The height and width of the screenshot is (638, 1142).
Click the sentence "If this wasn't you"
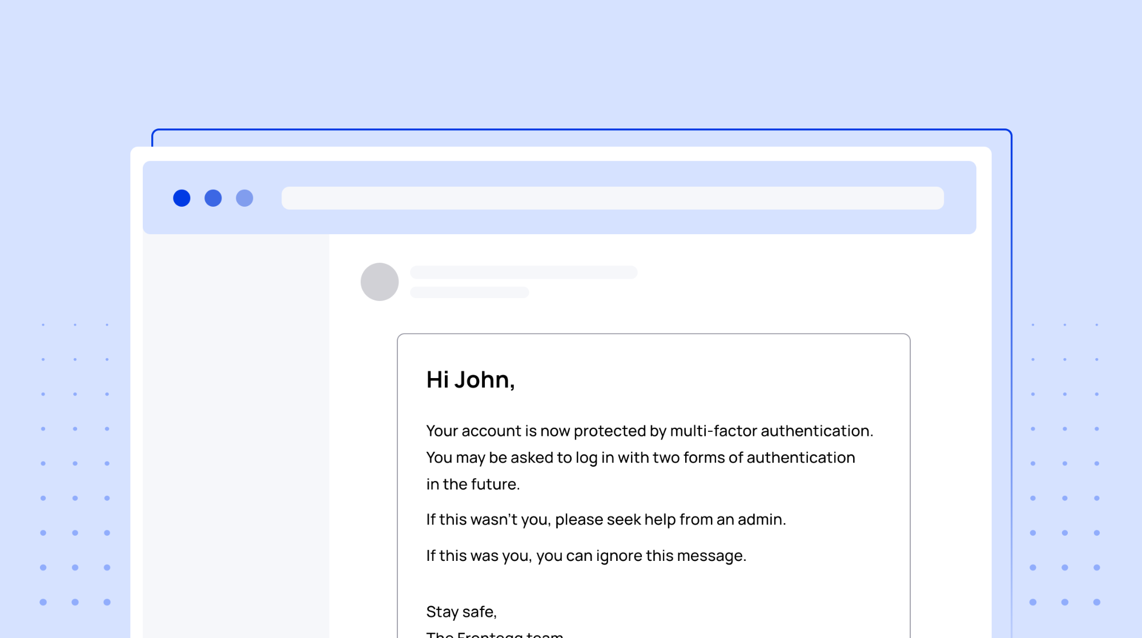[606, 519]
